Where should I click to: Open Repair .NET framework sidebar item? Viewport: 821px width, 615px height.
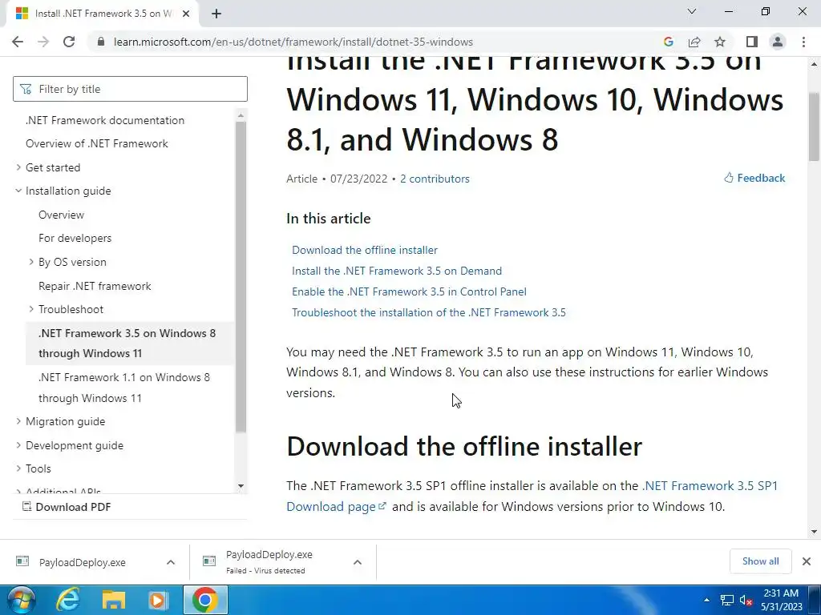[95, 286]
